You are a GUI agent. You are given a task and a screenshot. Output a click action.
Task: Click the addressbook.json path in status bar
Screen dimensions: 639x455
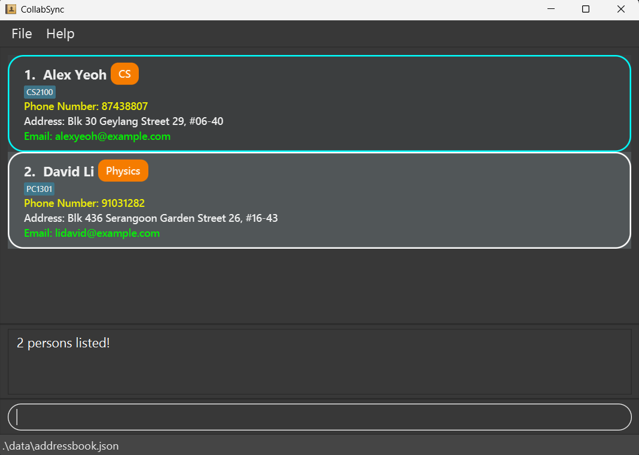tap(60, 446)
